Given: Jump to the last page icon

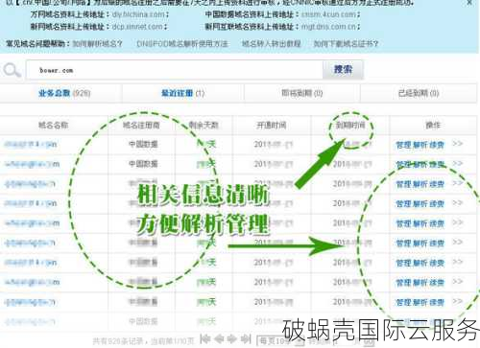Looking at the screenshot, I should (x=246, y=338).
